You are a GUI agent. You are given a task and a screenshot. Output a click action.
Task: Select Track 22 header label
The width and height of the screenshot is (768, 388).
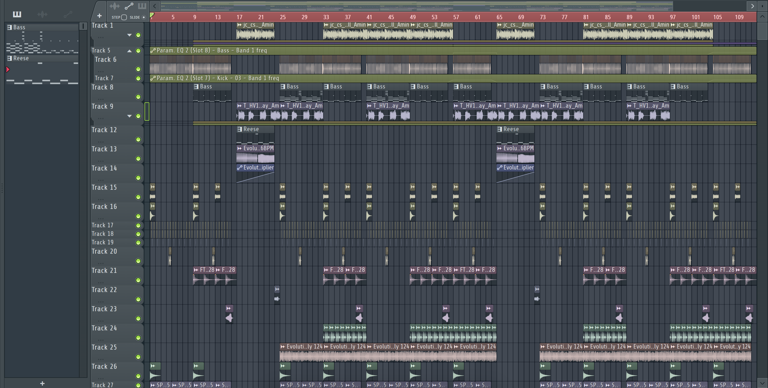pos(104,290)
